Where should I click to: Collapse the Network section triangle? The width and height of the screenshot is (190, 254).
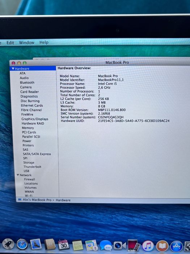(18, 175)
